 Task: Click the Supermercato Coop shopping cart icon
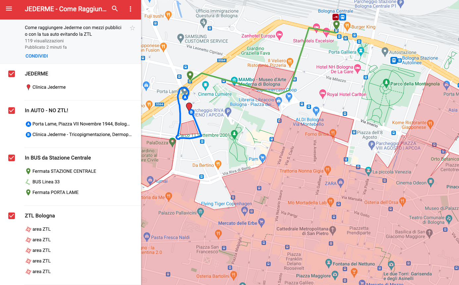point(289,96)
